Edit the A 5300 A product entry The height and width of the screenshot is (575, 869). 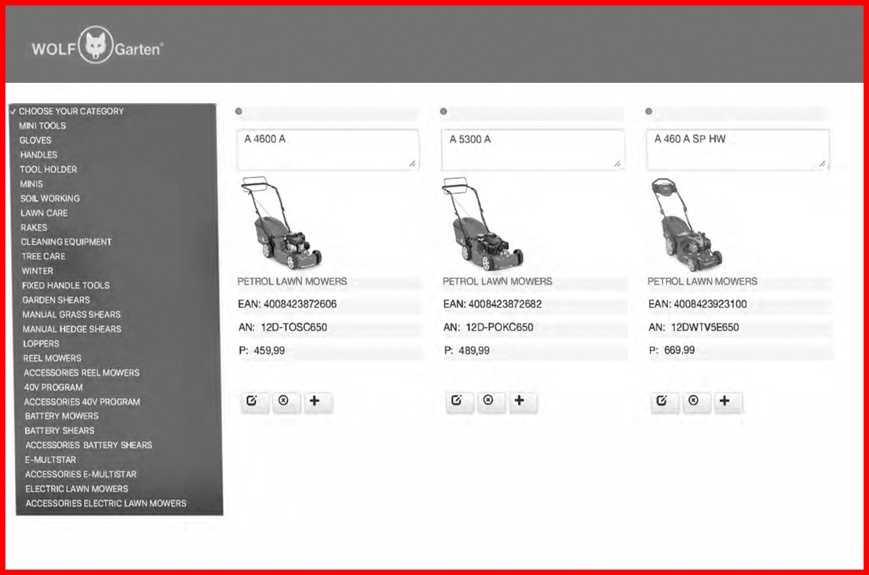(457, 401)
